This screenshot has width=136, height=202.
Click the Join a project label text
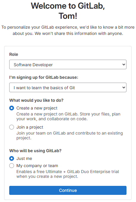[x=30, y=127]
